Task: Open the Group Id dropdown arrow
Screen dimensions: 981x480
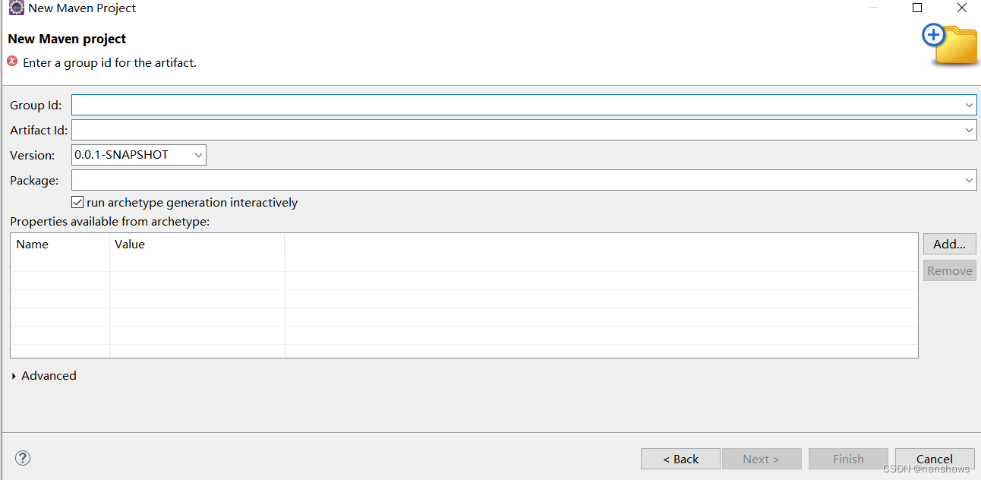Action: pyautogui.click(x=969, y=105)
